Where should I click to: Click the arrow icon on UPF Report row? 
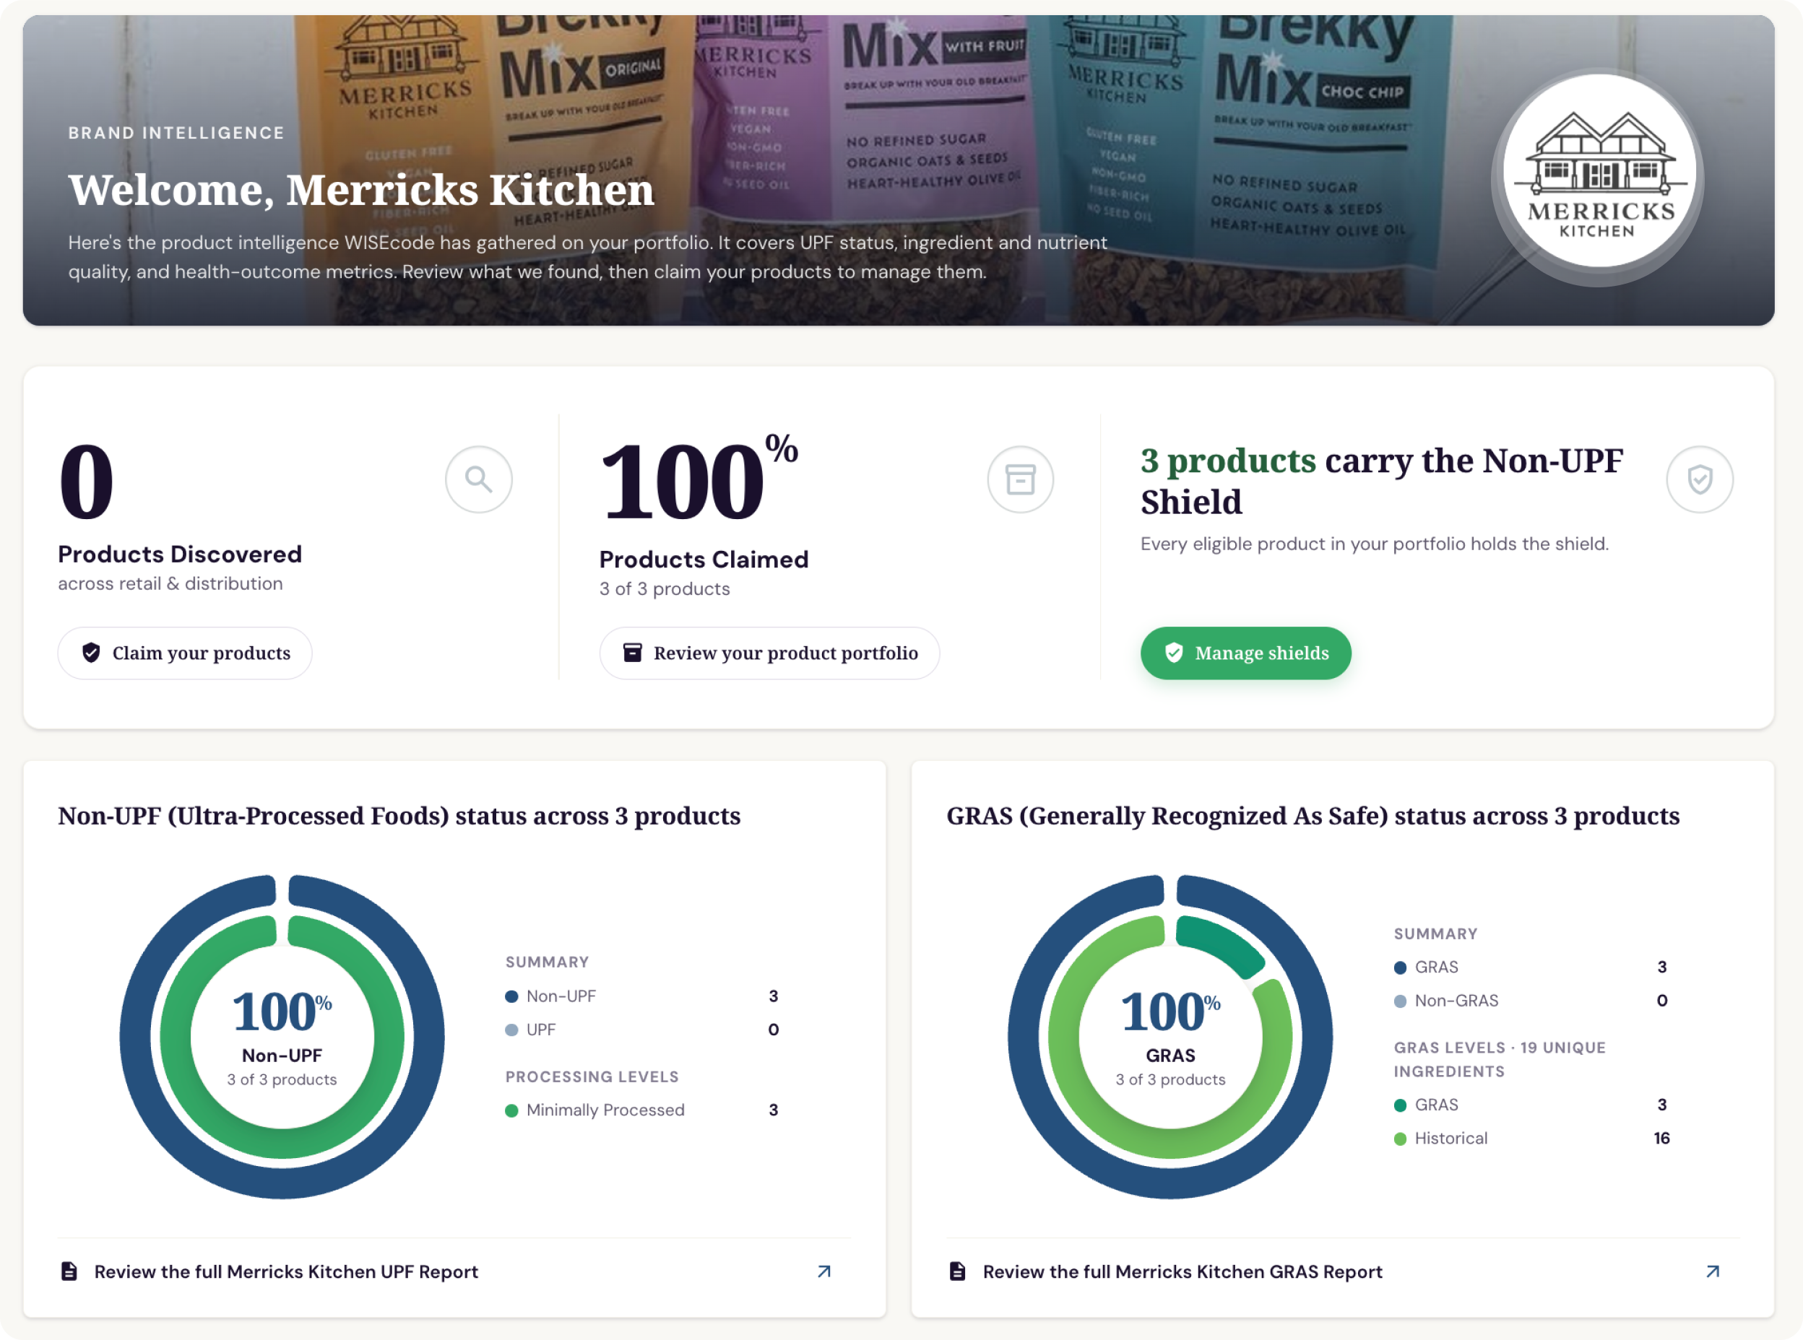point(823,1272)
